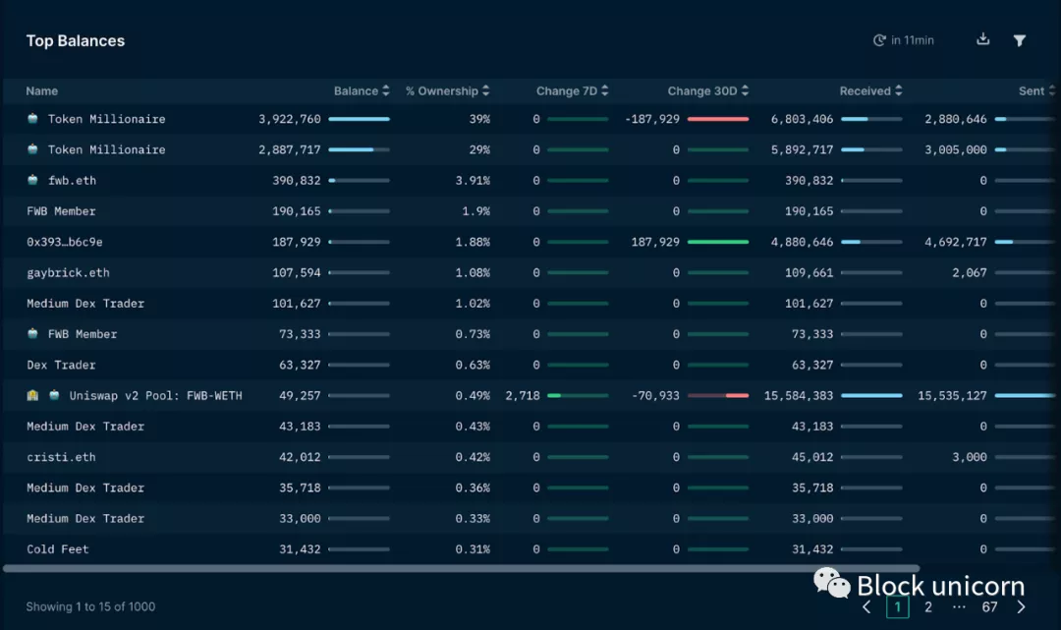
Task: Click the icon beside fwb.eth
Action: click(x=32, y=180)
